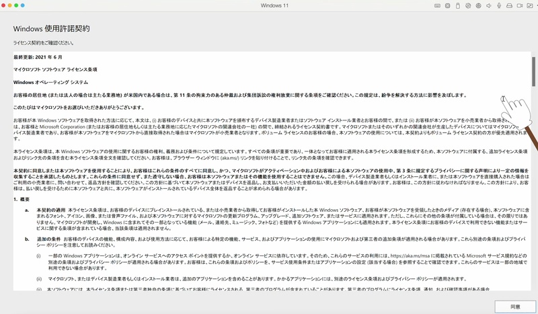Image resolution: width=538 pixels, height=314 pixels.
Task: Click the bold paragraph starting 本契約に同意または
Action: [271, 180]
